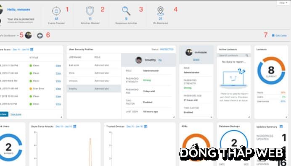The width and height of the screenshot is (291, 166).
Task: Click the PROTECTED status text
Action: pyautogui.click(x=167, y=50)
